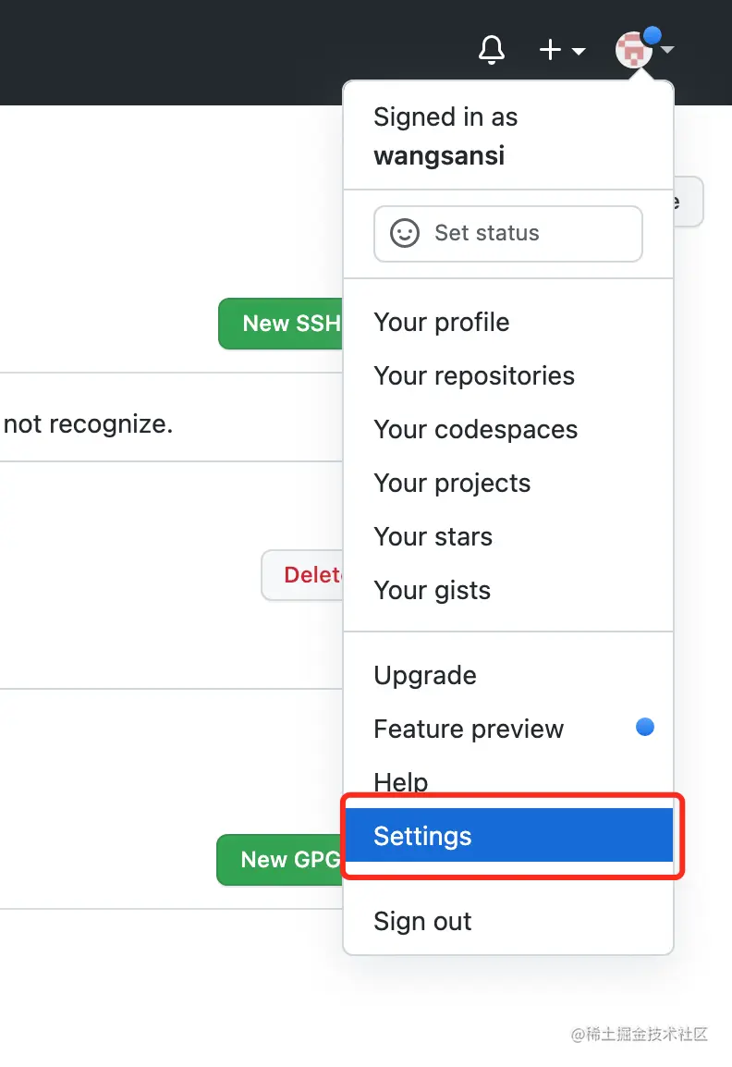View Your stars list

coord(433,536)
